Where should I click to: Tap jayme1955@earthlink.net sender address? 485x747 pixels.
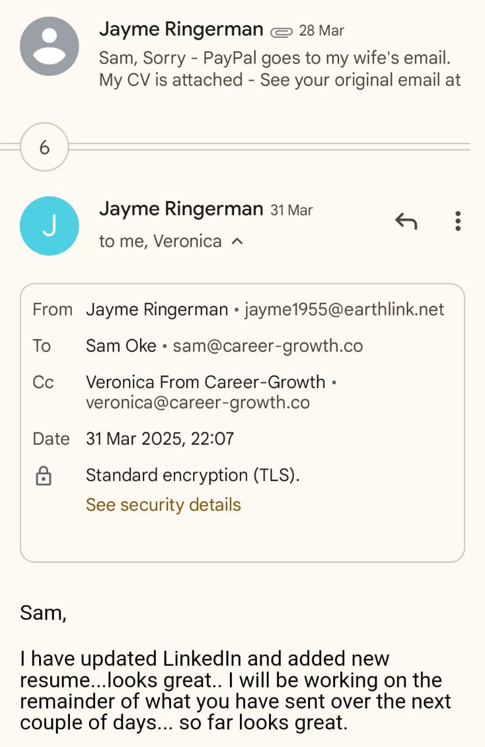(x=344, y=309)
